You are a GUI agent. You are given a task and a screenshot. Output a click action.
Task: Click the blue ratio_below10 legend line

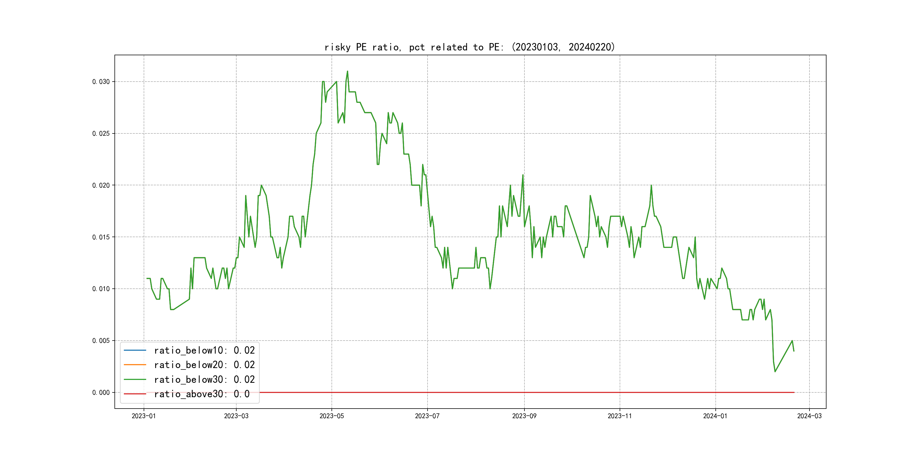click(x=135, y=350)
